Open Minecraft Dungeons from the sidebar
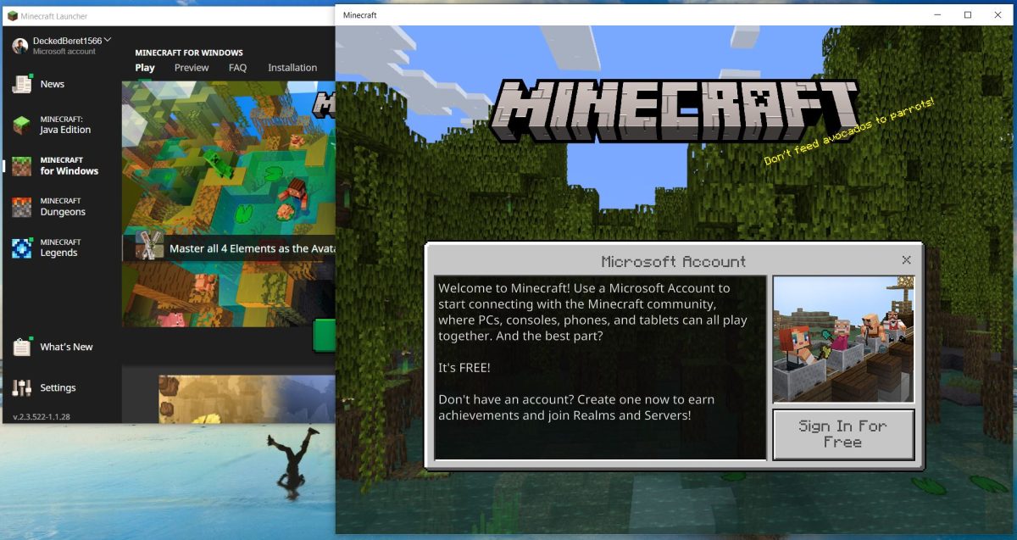This screenshot has height=540, width=1017. pyautogui.click(x=64, y=205)
